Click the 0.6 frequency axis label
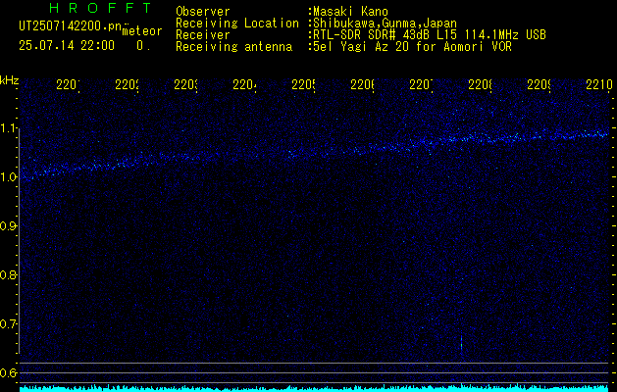This screenshot has height=392, width=617. click(9, 372)
